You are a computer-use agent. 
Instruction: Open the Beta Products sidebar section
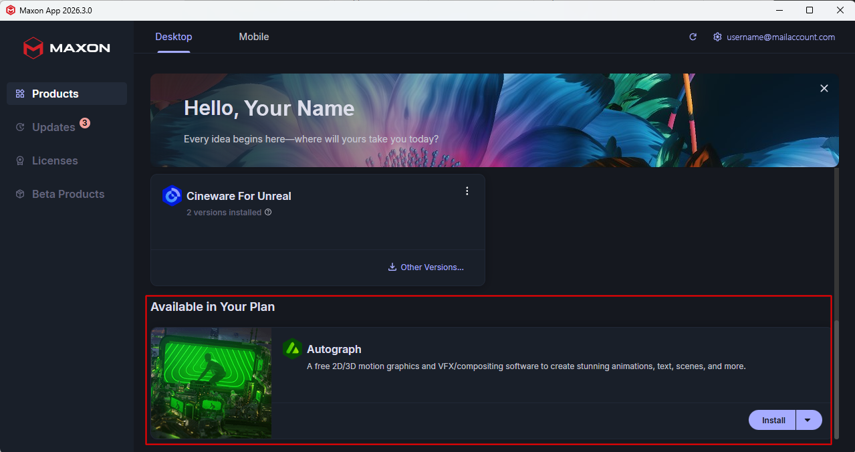click(67, 194)
